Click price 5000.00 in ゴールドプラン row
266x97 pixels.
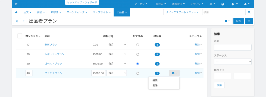point(98,64)
